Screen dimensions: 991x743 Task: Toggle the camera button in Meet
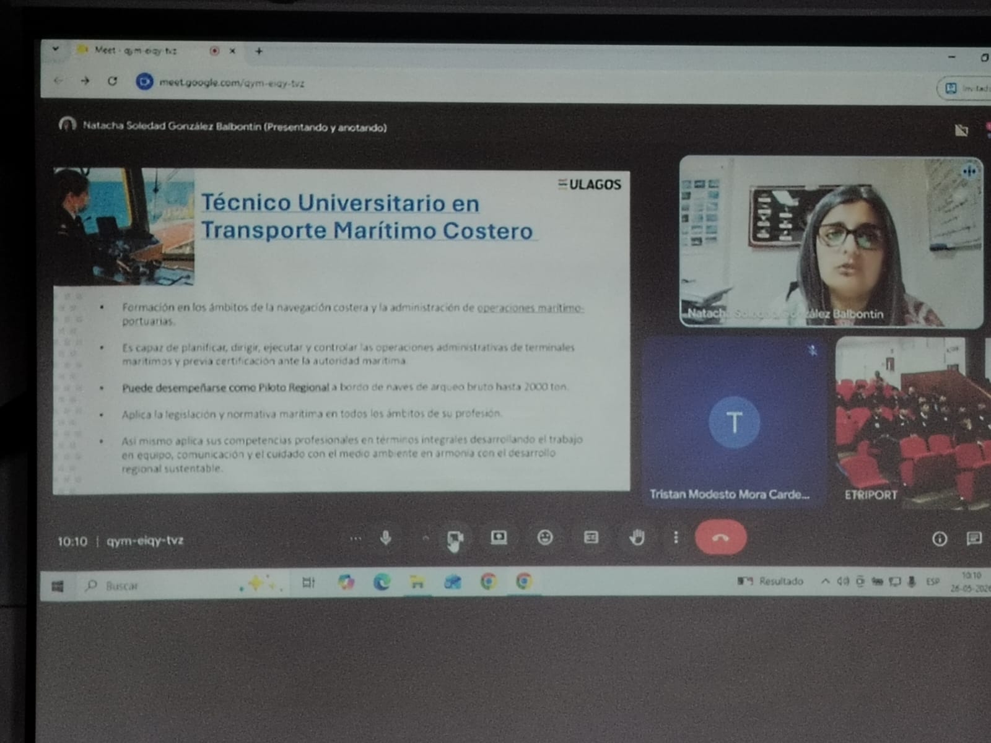[455, 539]
